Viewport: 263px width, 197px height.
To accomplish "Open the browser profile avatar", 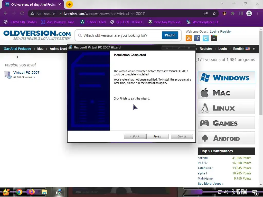I will 249,13.
